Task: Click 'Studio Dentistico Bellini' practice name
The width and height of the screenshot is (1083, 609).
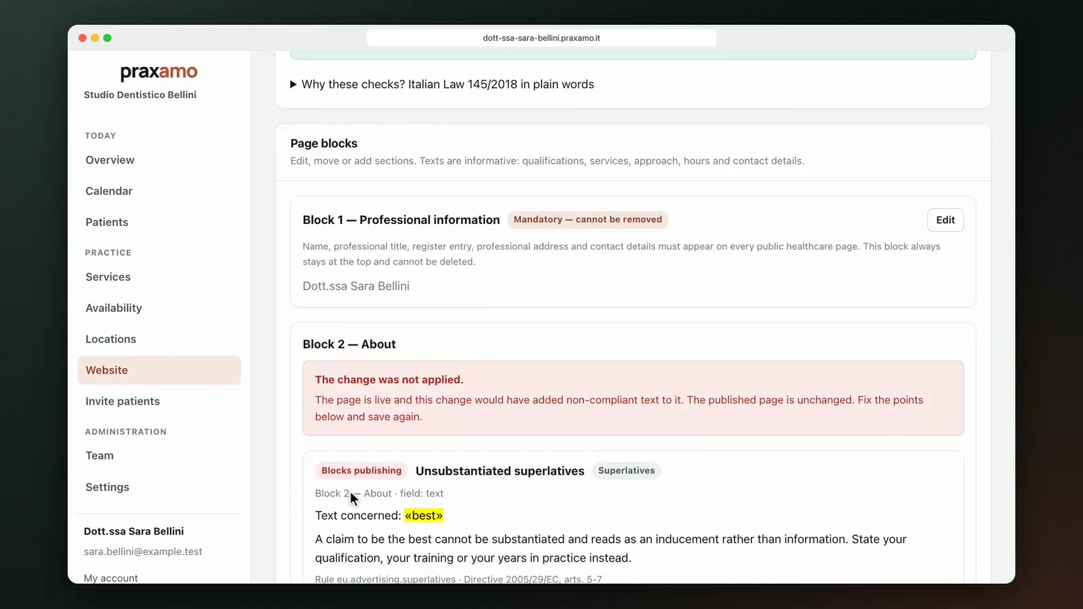Action: tap(140, 95)
